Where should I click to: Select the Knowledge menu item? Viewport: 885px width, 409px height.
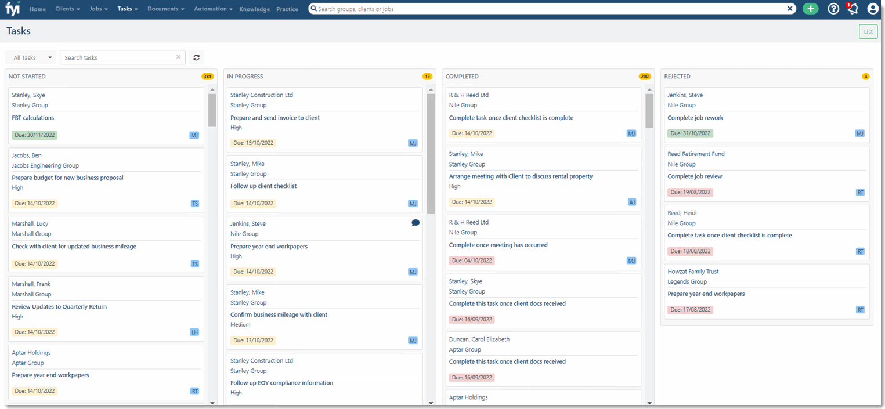pyautogui.click(x=254, y=9)
